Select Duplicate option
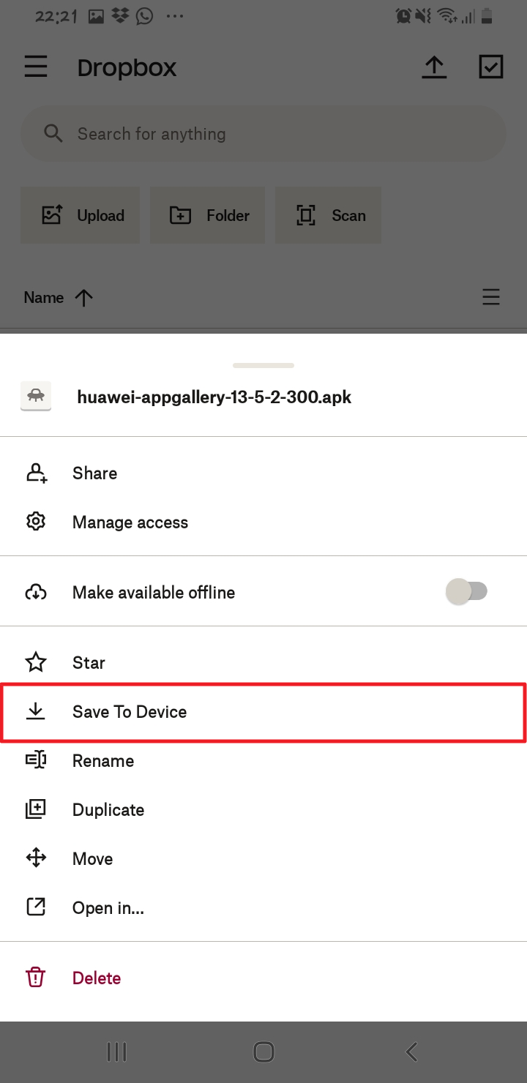 [263, 810]
